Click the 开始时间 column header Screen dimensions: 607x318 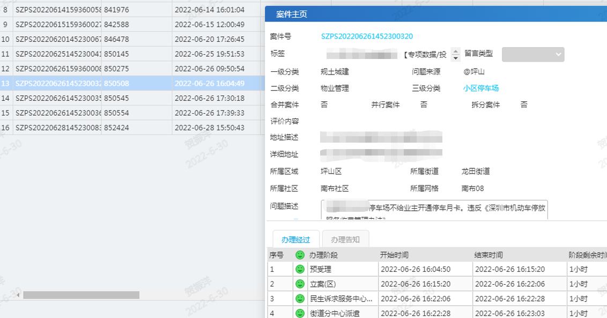click(x=394, y=255)
